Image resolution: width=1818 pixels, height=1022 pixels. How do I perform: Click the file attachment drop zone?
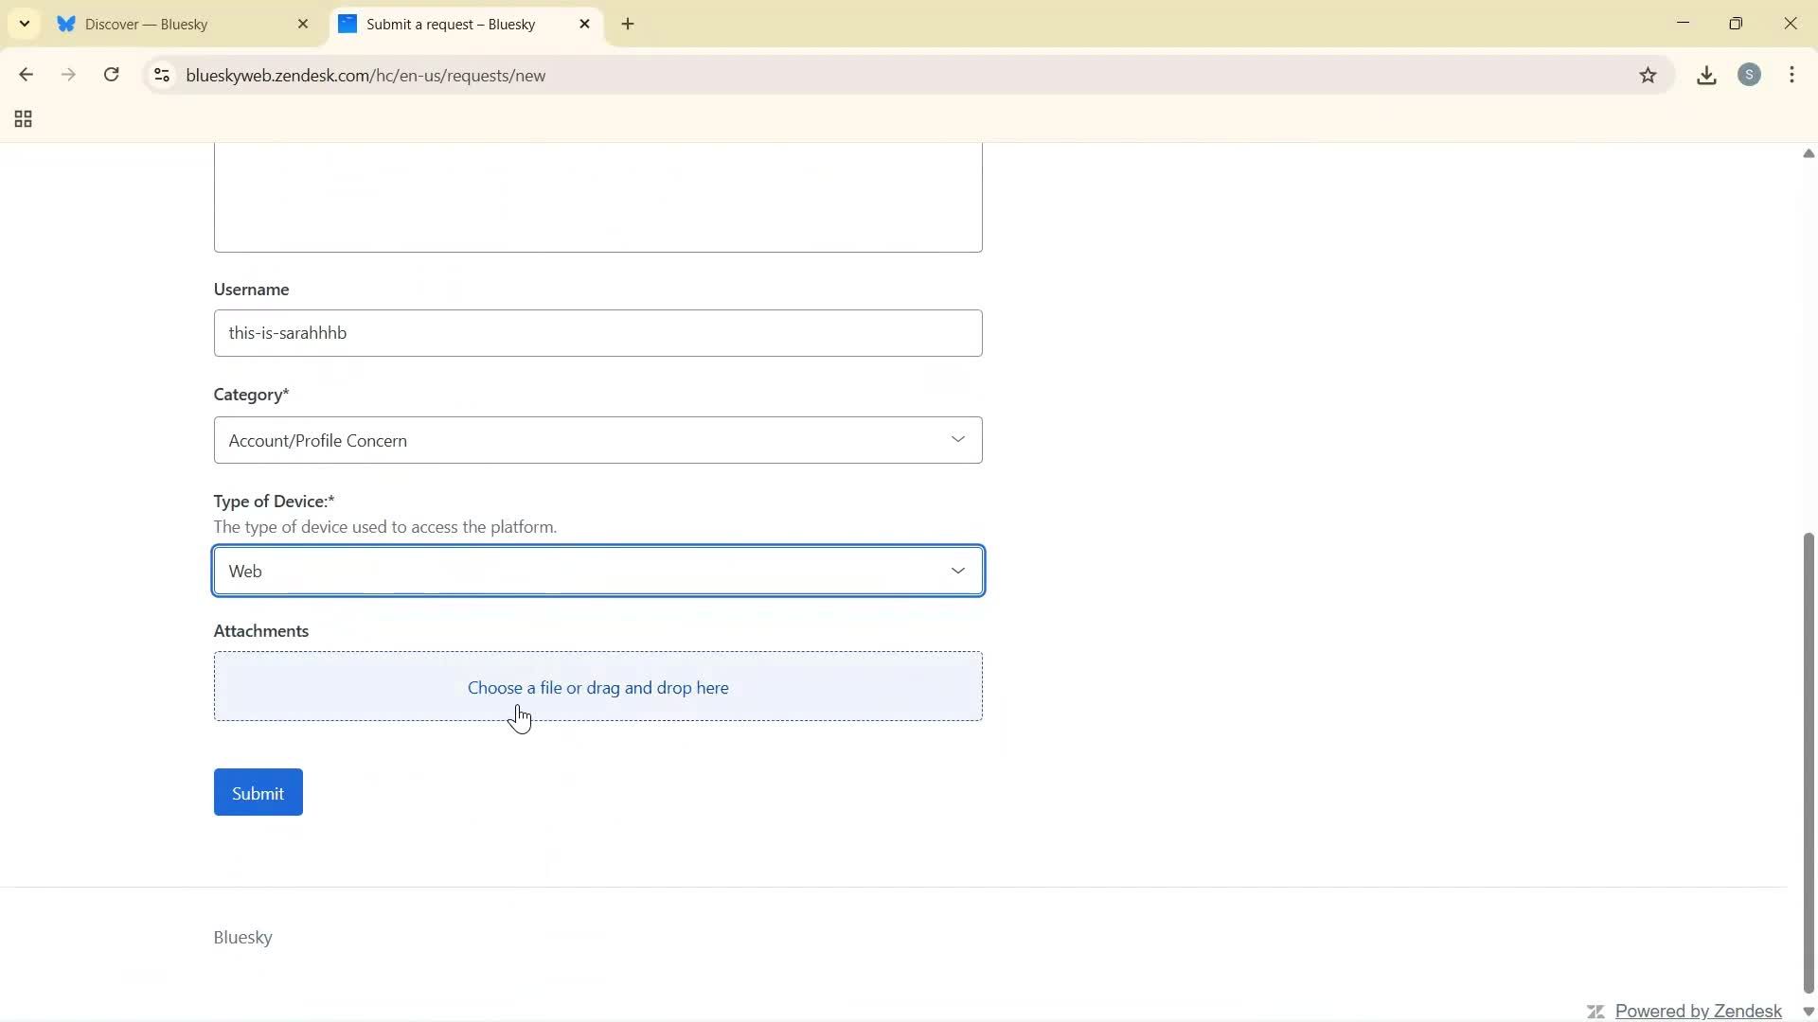click(598, 687)
